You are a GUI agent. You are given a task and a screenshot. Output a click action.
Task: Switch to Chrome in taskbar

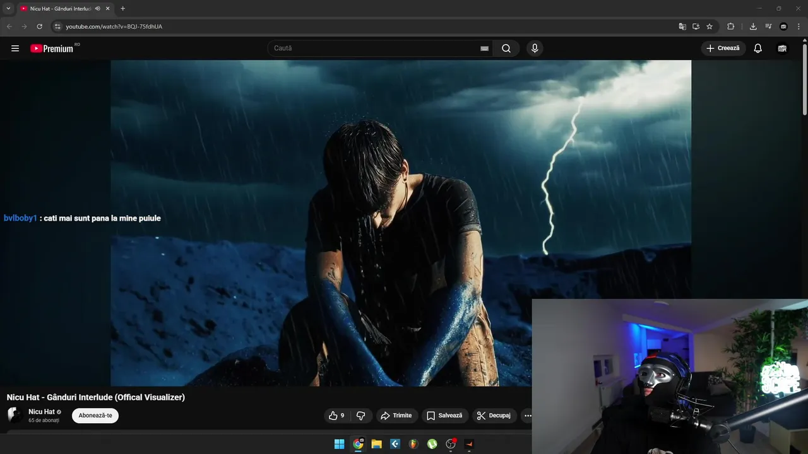(358, 444)
